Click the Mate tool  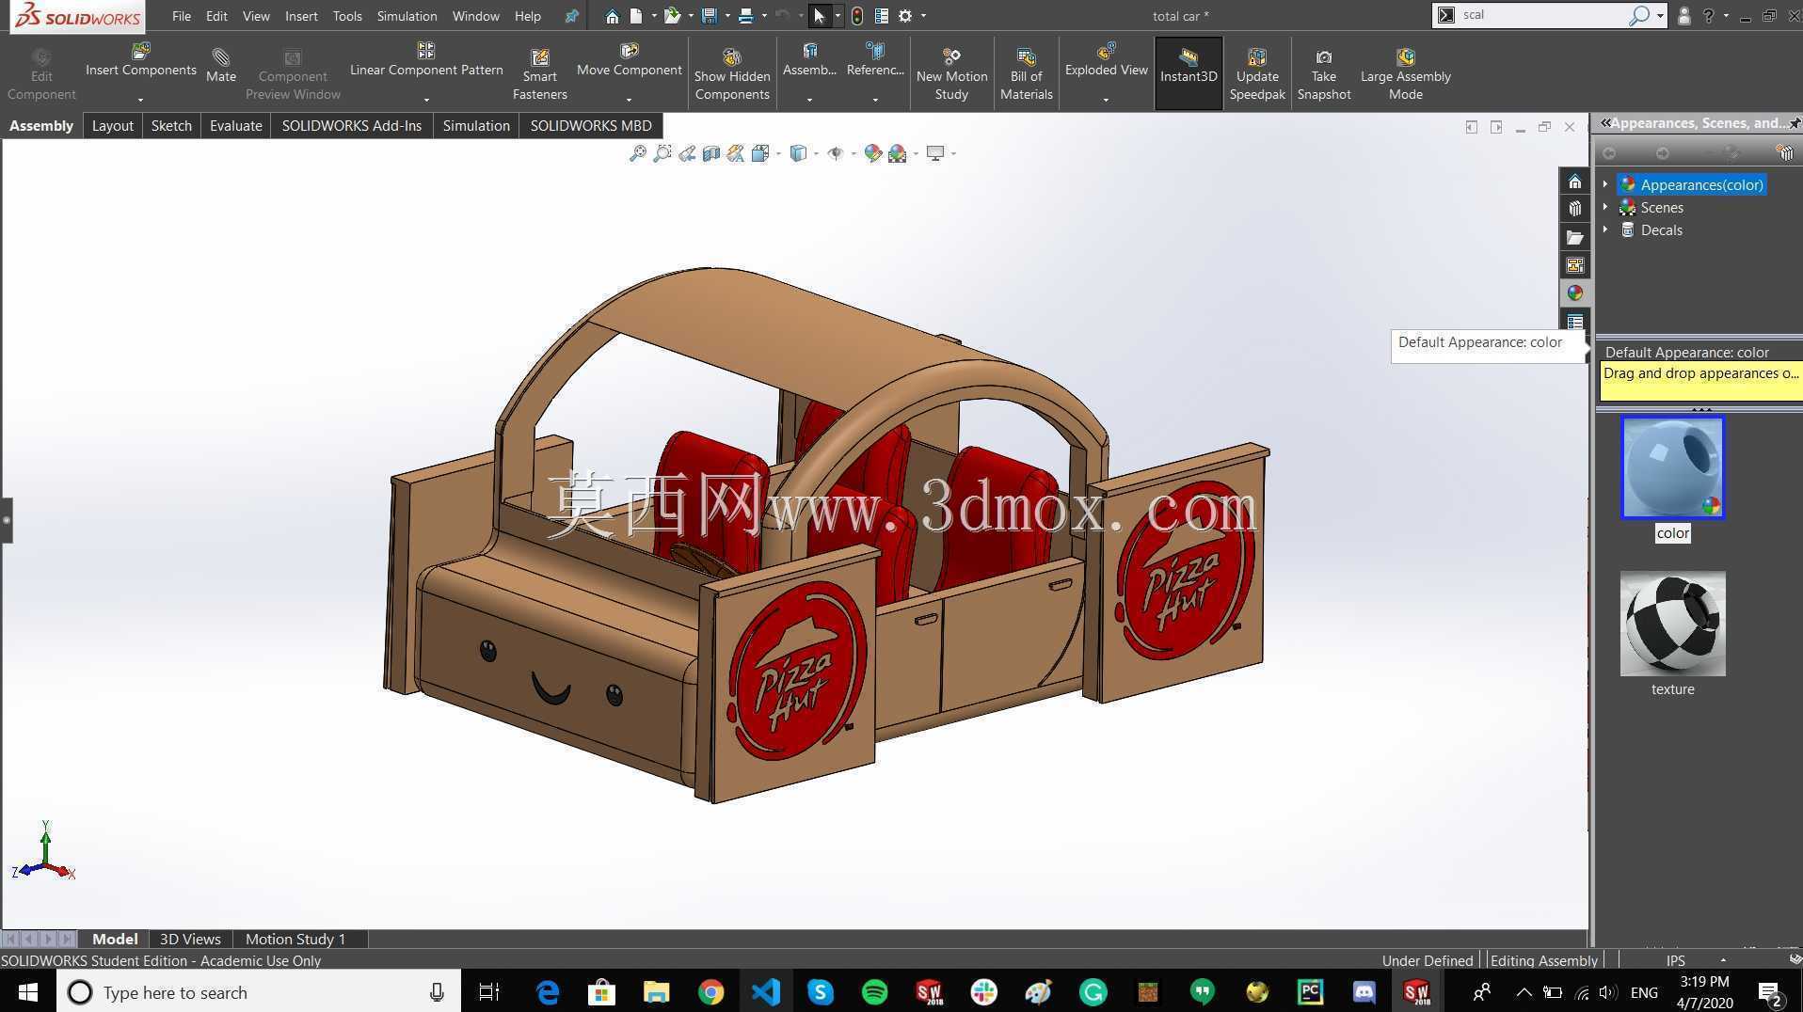[221, 66]
